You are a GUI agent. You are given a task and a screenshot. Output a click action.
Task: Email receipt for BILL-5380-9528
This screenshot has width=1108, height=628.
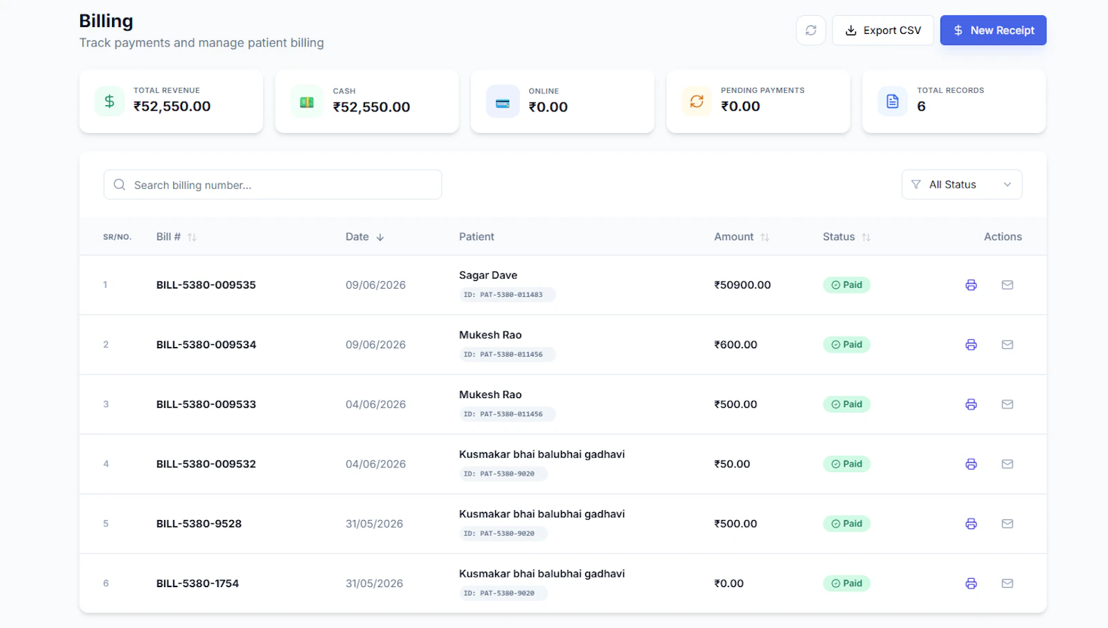tap(1008, 524)
